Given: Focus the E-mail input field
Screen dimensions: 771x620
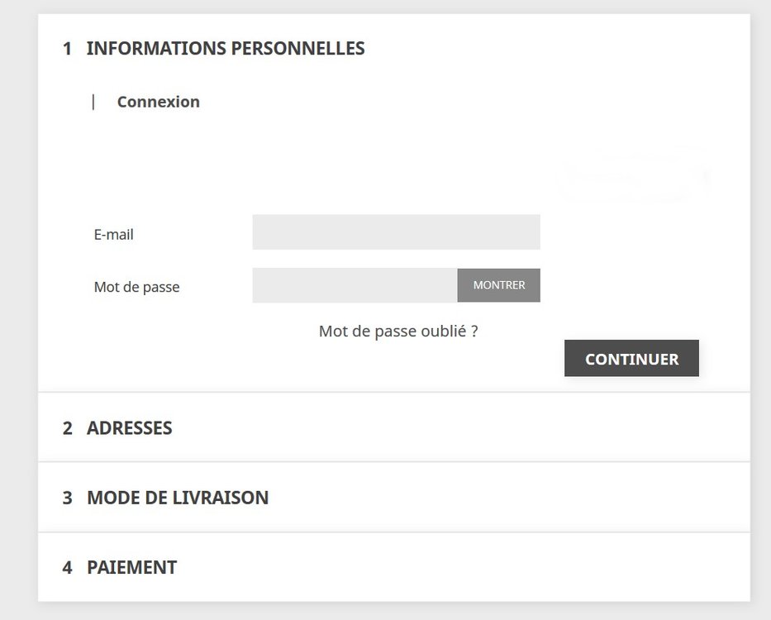Looking at the screenshot, I should [x=396, y=232].
